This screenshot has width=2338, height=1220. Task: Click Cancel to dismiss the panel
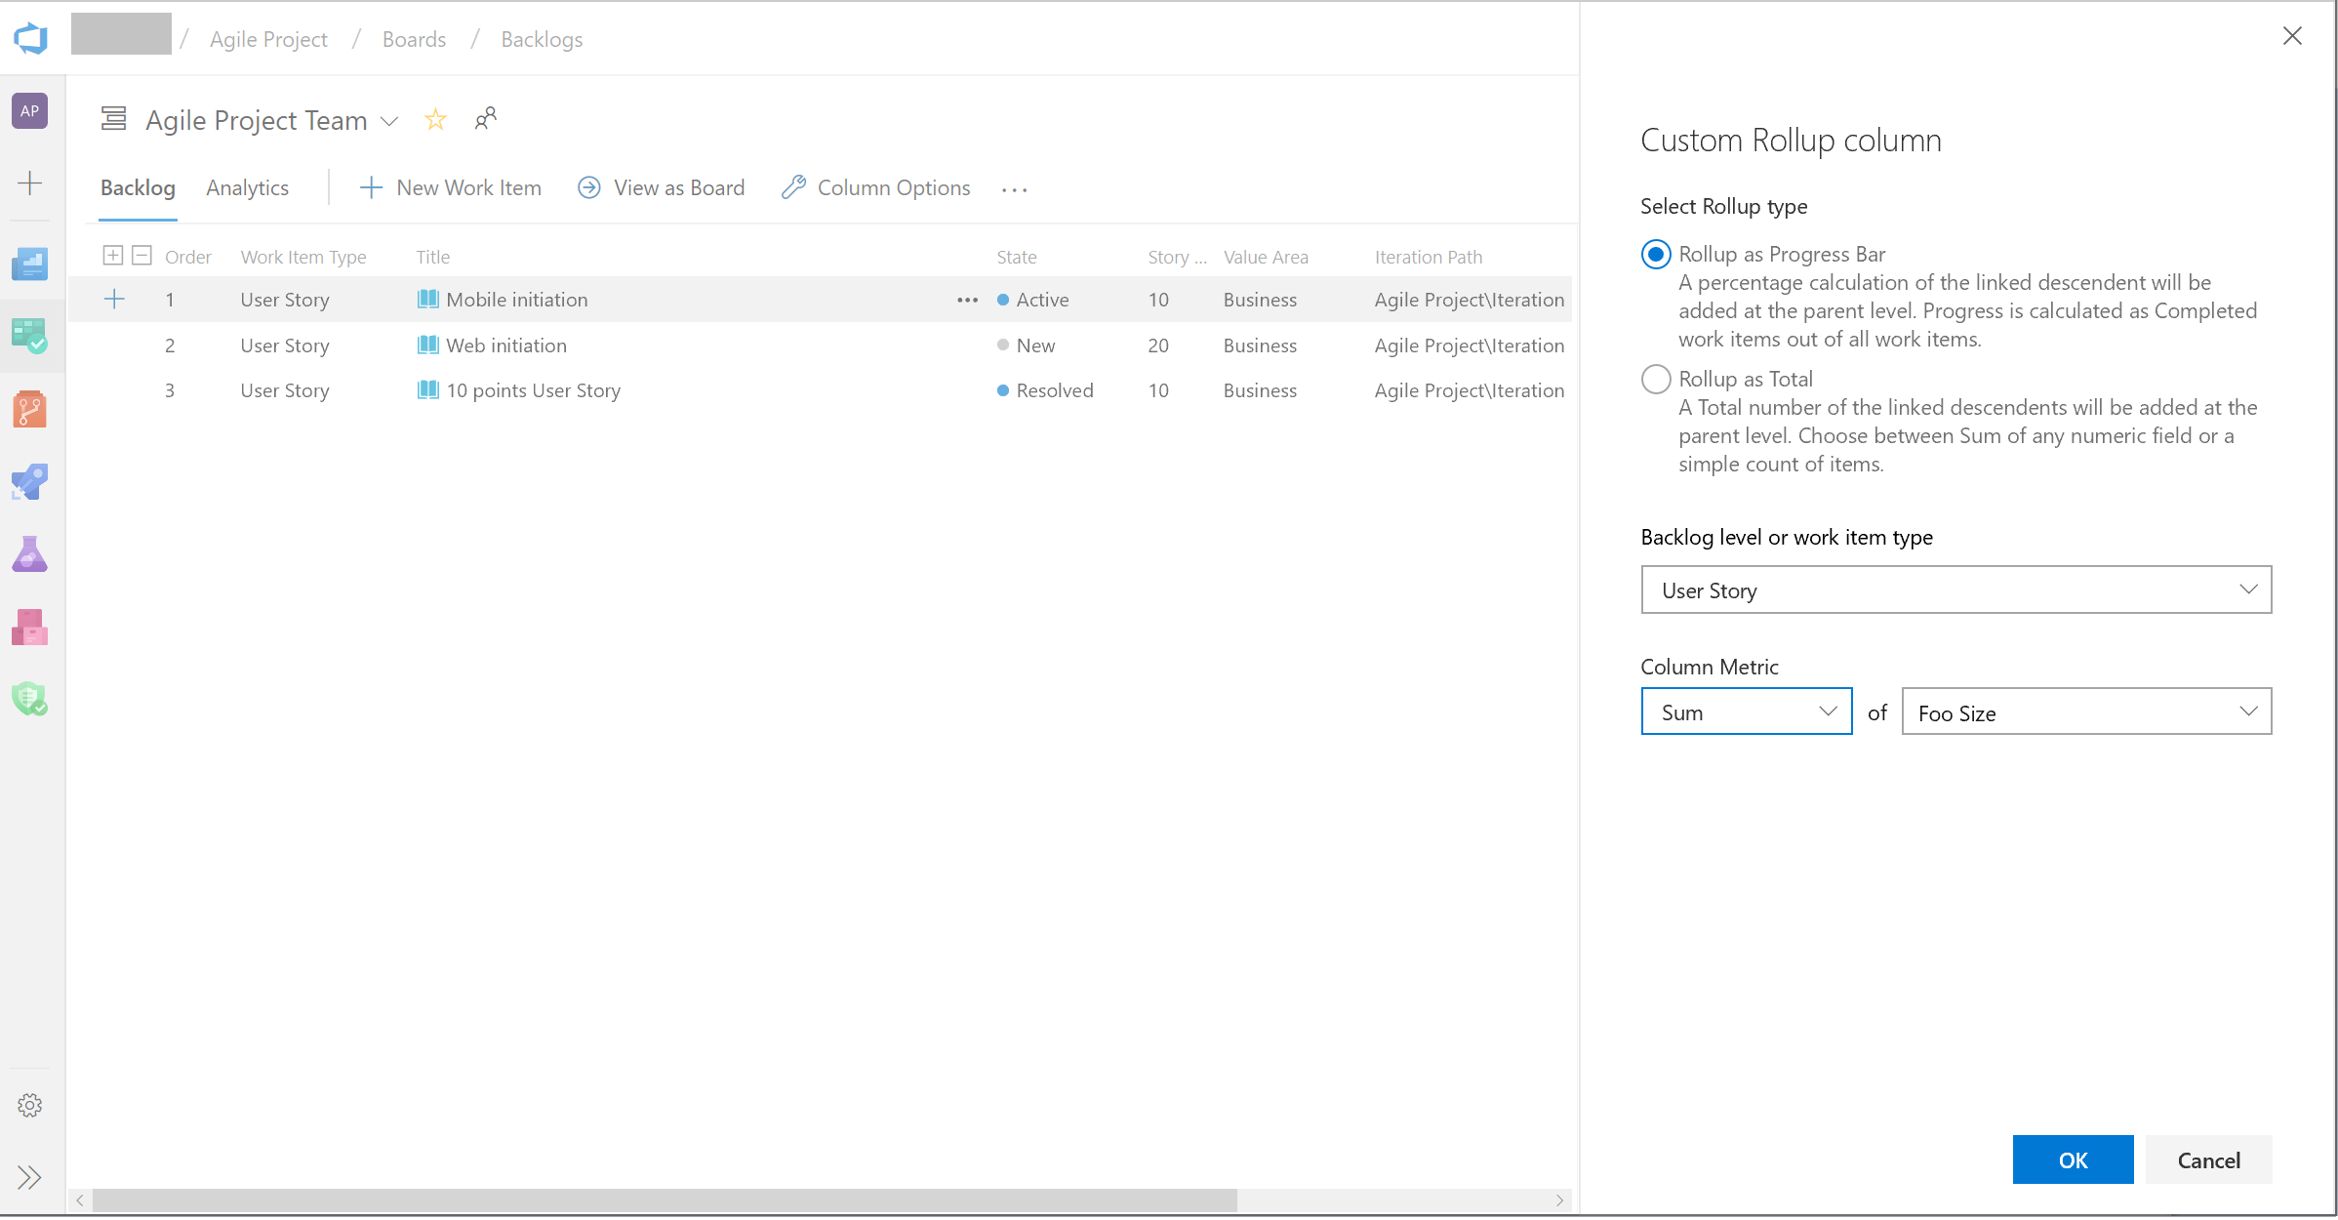2208,1159
